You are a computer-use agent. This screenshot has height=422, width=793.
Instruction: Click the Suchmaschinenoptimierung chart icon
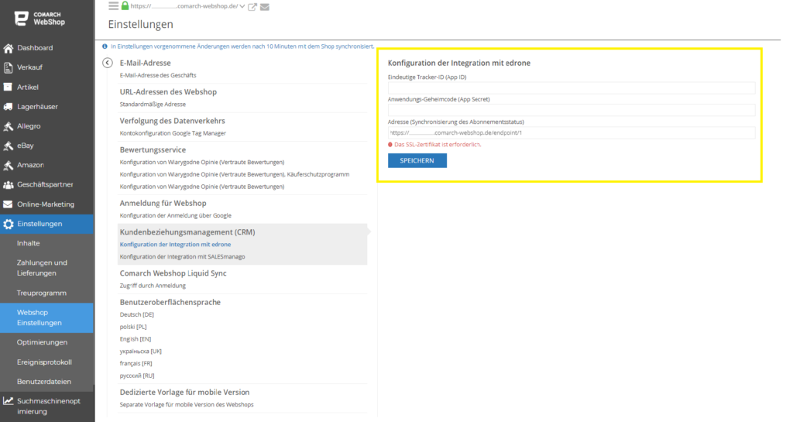click(x=8, y=401)
